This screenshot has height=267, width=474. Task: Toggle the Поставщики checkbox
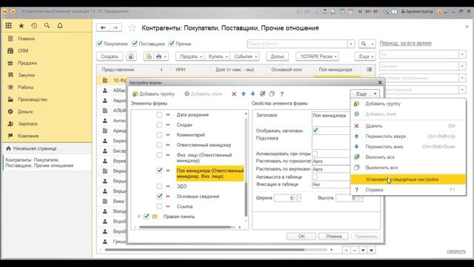click(135, 44)
